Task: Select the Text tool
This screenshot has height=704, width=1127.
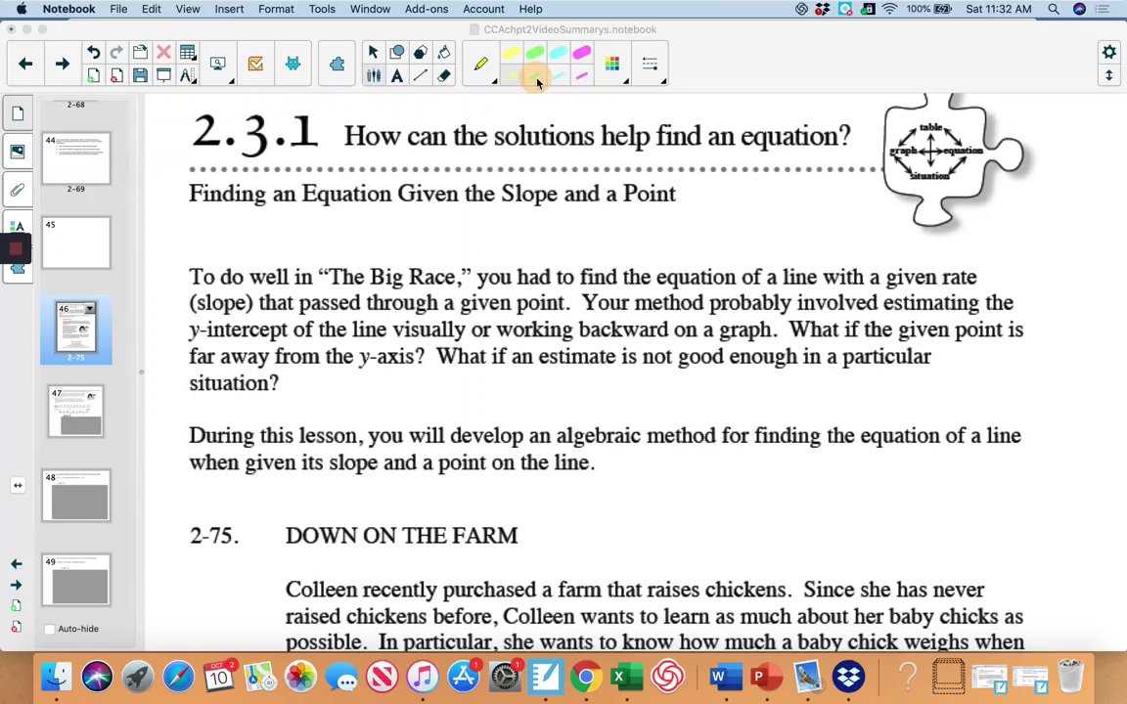Action: click(x=397, y=75)
